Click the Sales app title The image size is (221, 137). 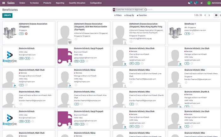(x=11, y=3)
